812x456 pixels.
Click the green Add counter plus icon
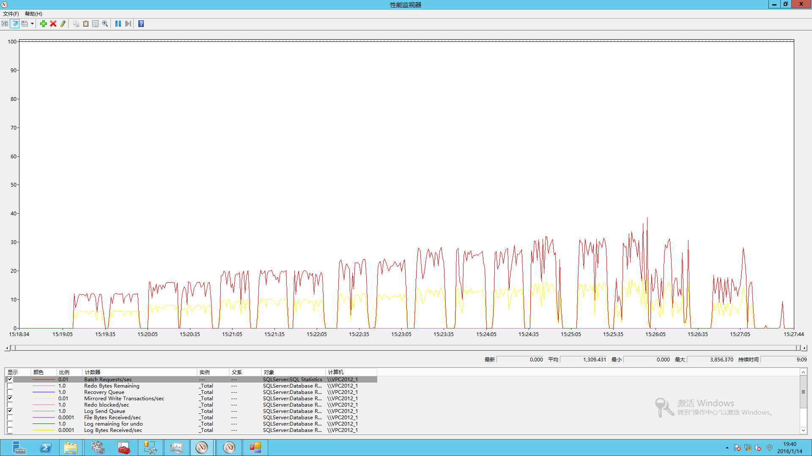43,24
